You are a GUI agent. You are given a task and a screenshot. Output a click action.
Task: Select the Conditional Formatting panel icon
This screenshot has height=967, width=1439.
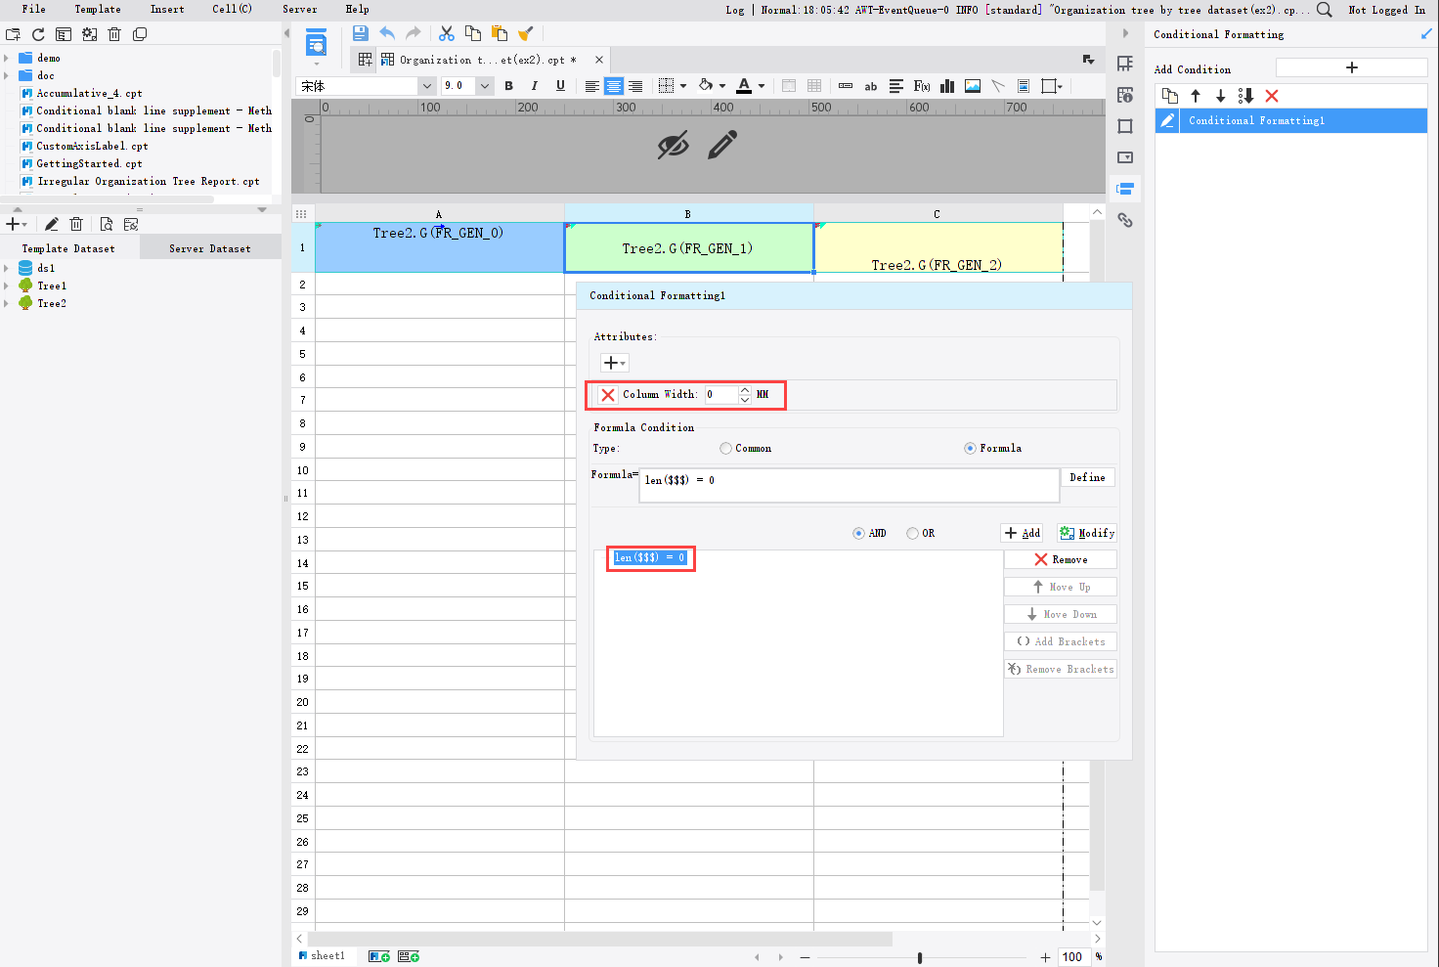pyautogui.click(x=1124, y=188)
